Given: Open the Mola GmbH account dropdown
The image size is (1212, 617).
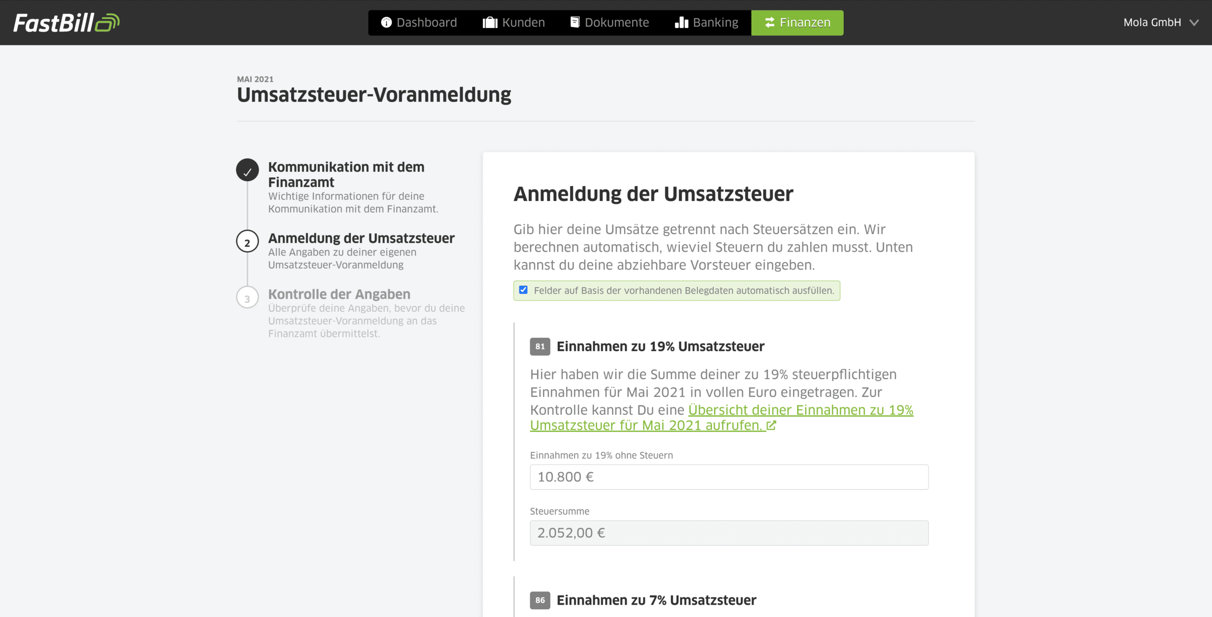Looking at the screenshot, I should pyautogui.click(x=1161, y=22).
